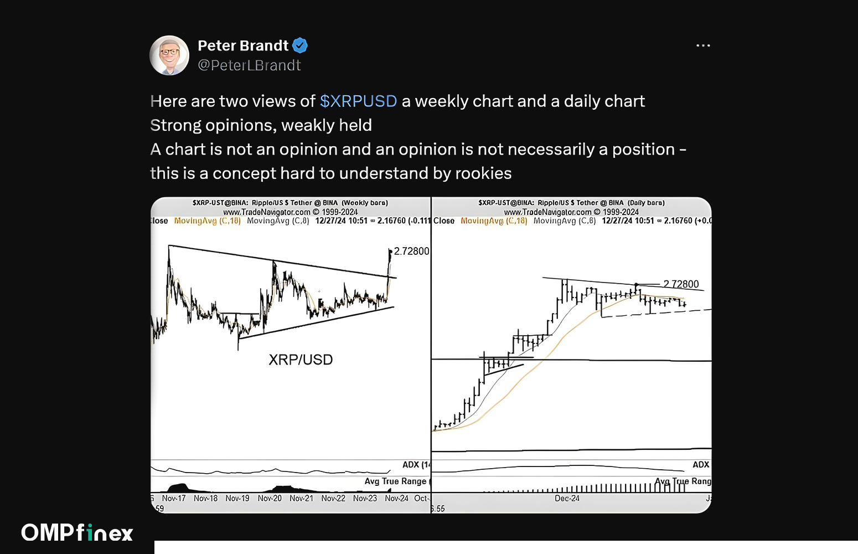Image resolution: width=858 pixels, height=554 pixels.
Task: Open the @PeterLBrandt handle
Action: coord(249,65)
